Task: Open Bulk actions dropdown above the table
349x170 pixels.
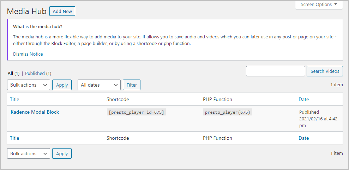Action: tap(29, 85)
